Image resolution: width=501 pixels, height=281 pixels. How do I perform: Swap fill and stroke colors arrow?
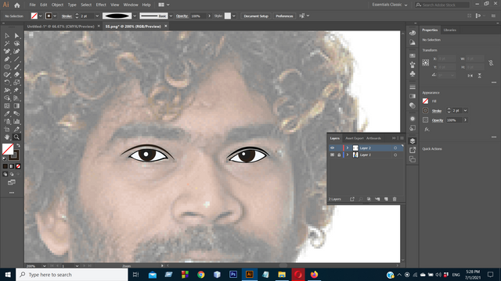(18, 146)
